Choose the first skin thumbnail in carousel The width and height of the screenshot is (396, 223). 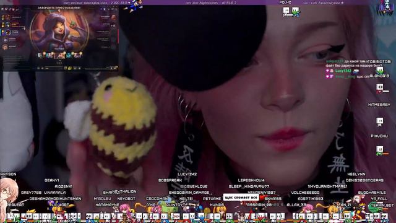(x=41, y=55)
